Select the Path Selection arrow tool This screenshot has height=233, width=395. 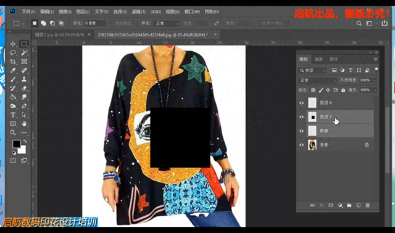[x=24, y=115]
